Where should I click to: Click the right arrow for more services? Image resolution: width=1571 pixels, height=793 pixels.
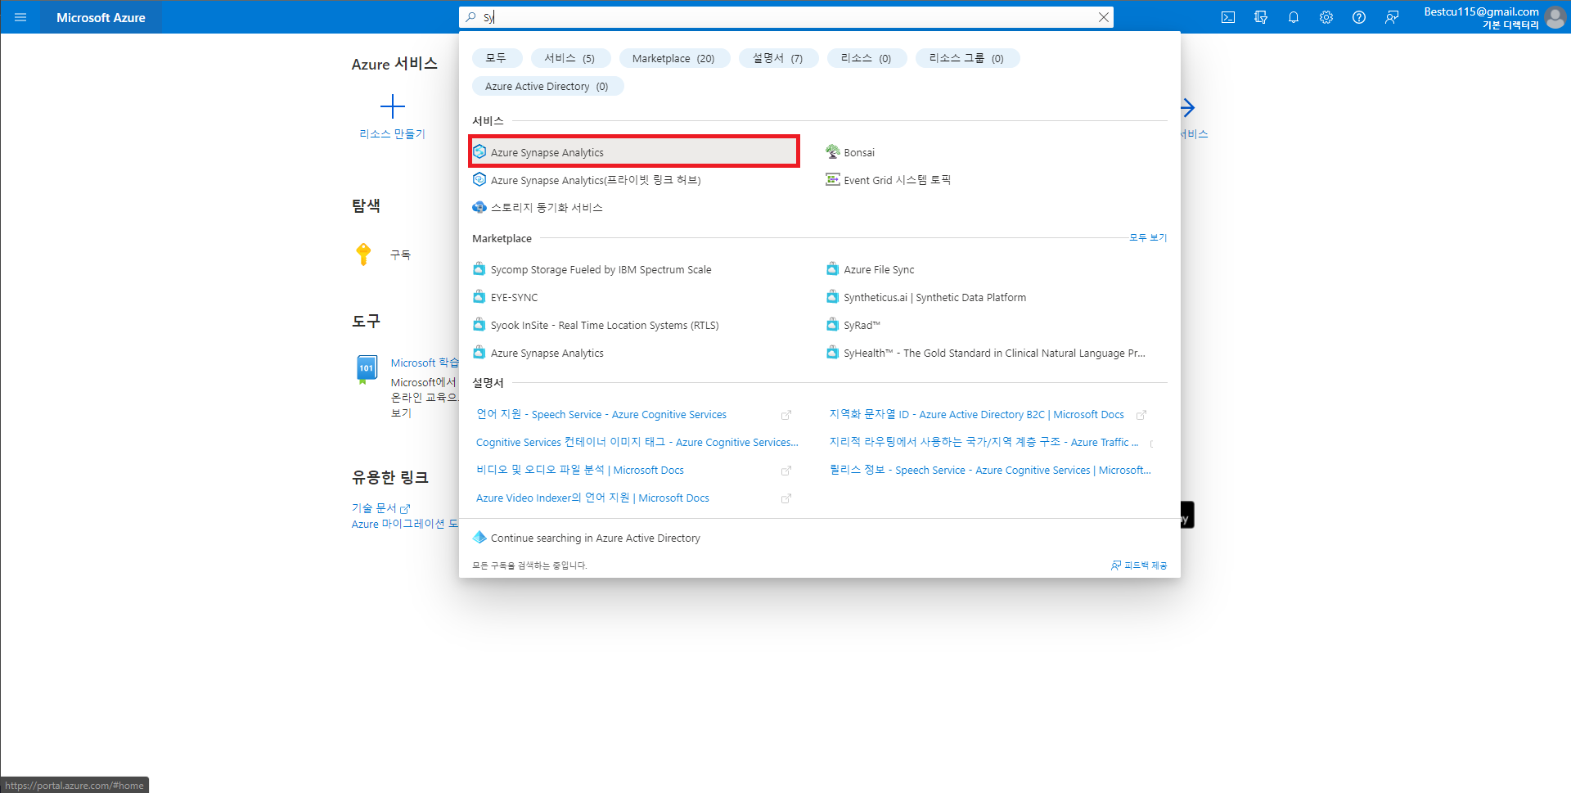point(1188,107)
